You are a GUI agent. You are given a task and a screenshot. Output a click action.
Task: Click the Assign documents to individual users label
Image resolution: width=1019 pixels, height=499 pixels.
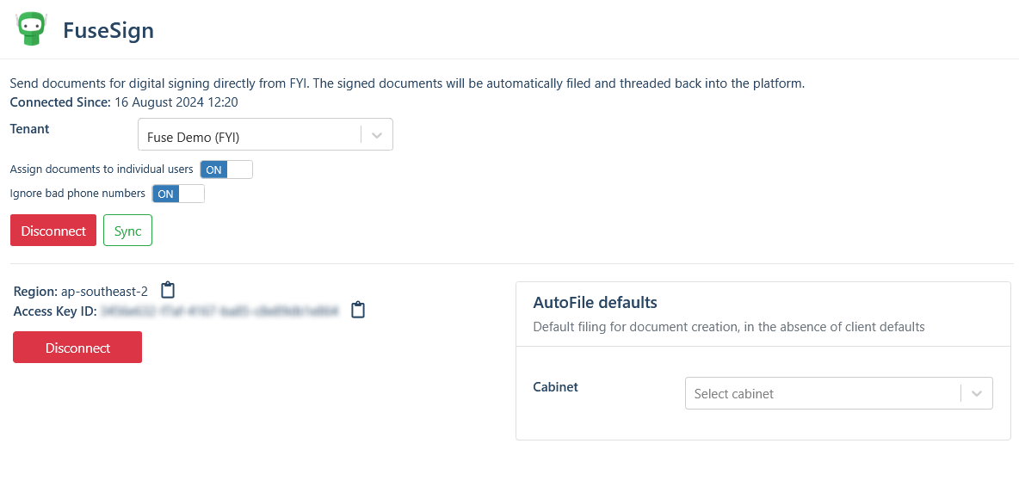point(102,169)
